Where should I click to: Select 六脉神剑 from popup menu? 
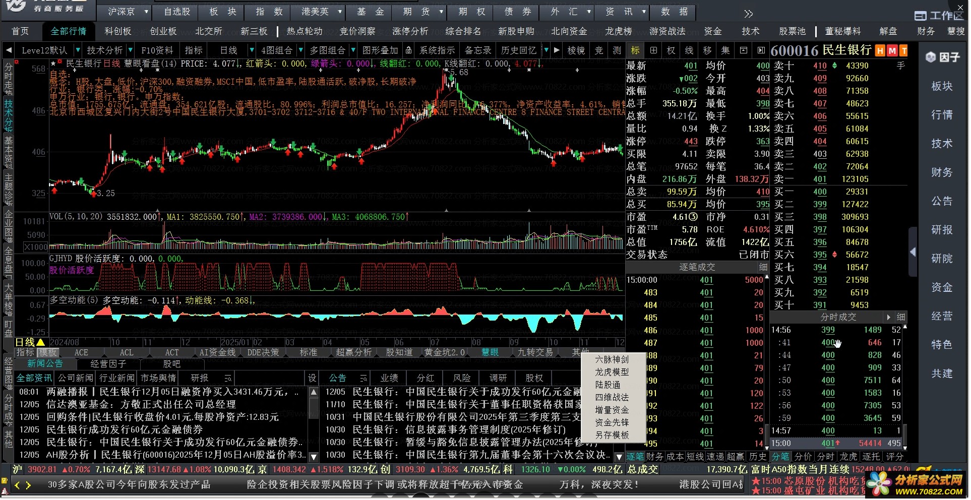coord(612,359)
